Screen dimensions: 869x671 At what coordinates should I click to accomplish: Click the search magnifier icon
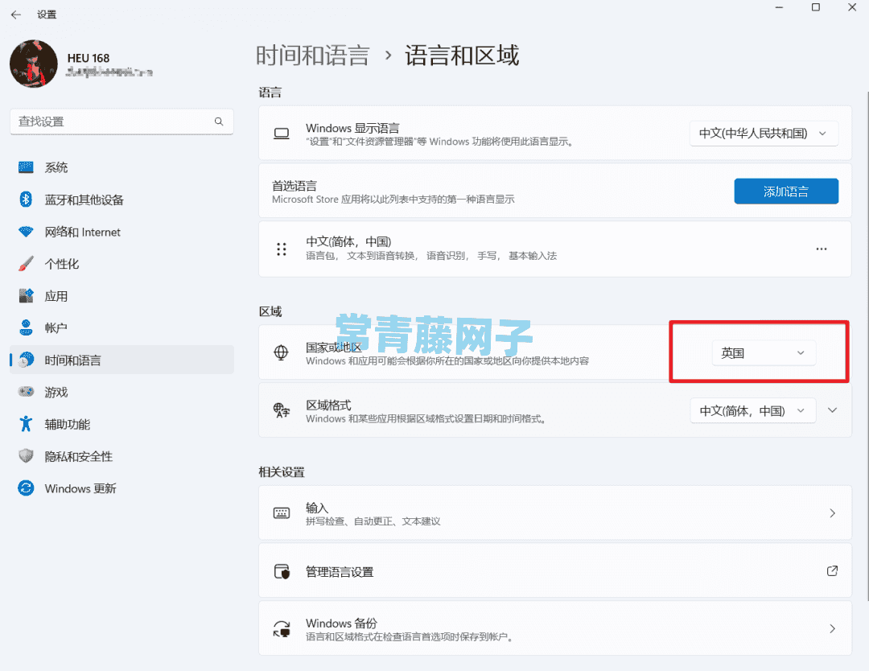point(219,121)
